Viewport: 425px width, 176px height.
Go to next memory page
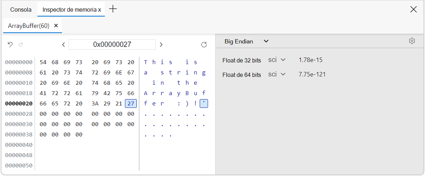161,44
